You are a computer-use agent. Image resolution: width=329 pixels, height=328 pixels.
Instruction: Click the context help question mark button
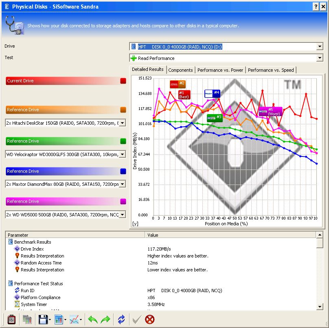(316, 7)
